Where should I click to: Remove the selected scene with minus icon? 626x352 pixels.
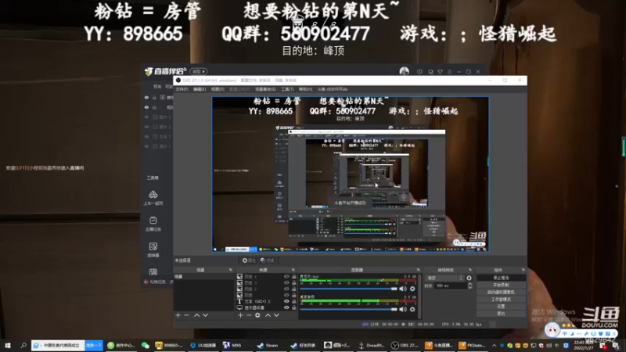click(186, 315)
